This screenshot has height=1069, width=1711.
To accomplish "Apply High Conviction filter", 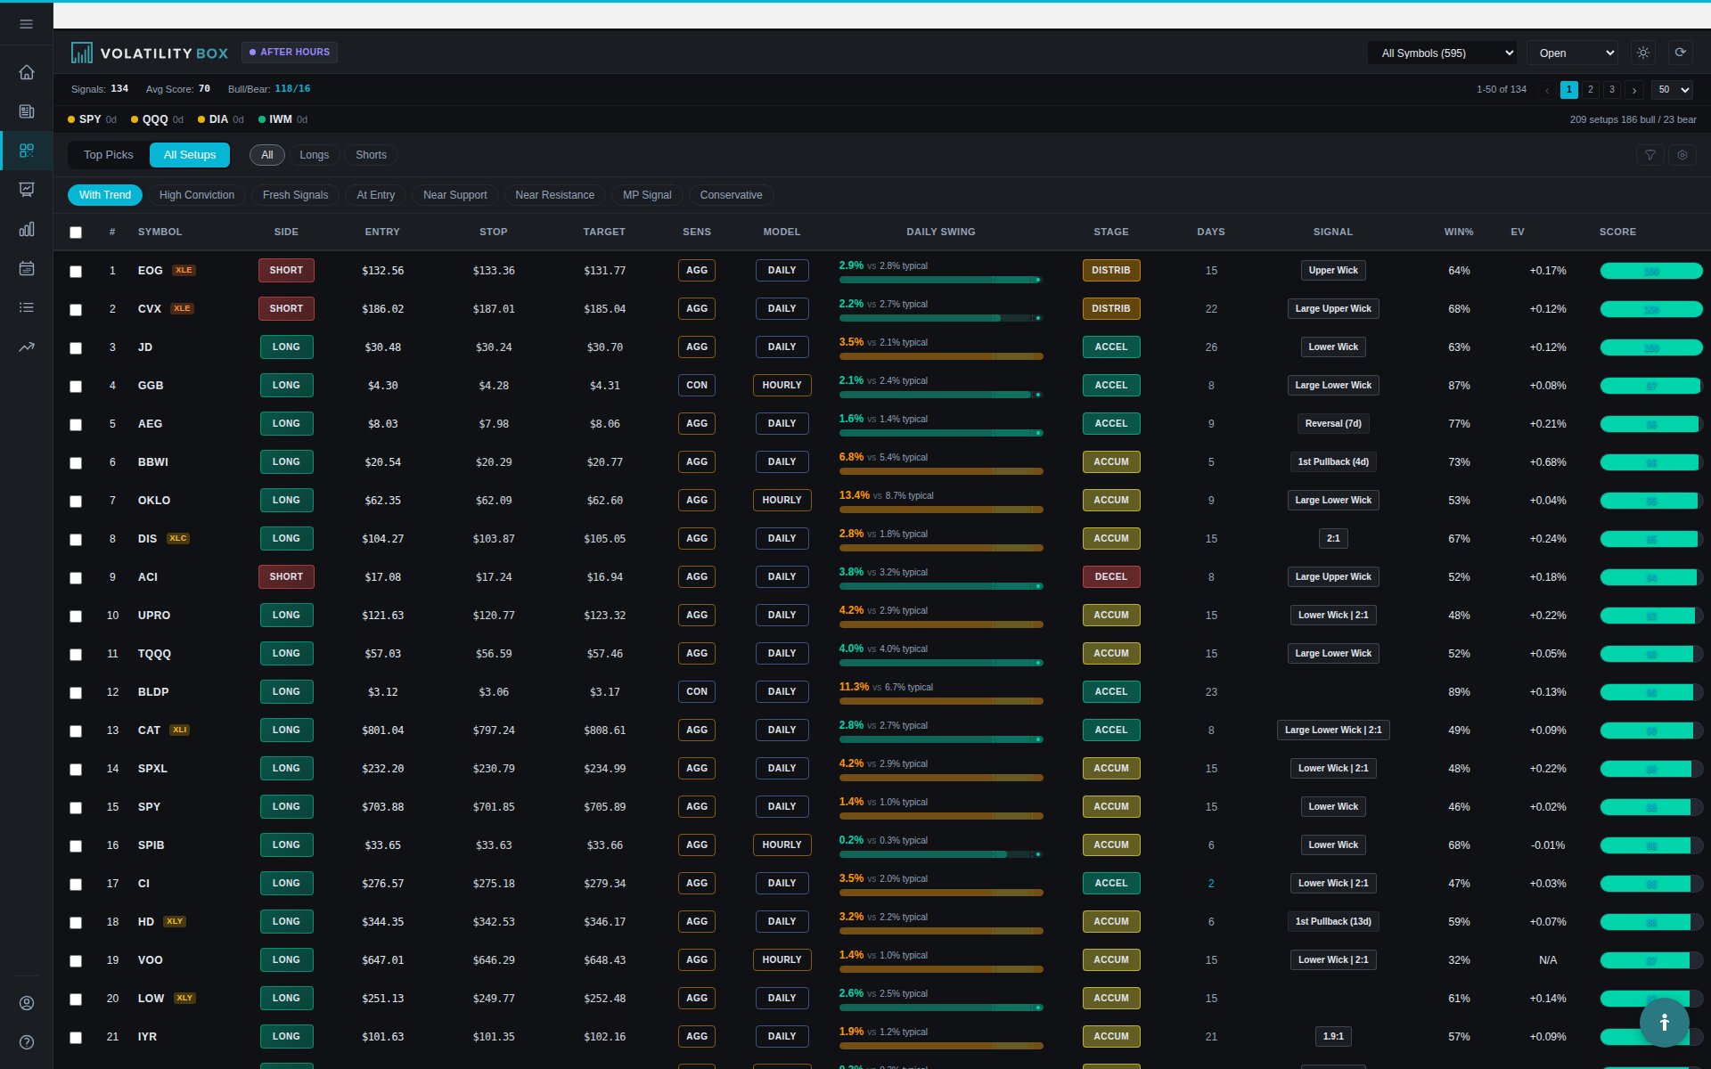I will (x=197, y=195).
